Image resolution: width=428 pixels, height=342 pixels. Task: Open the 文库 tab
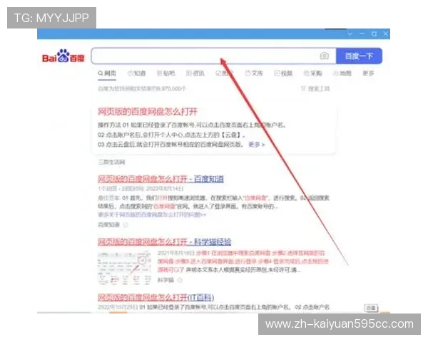(x=254, y=73)
